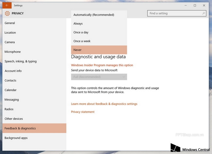Open the Other devices section
212x154 pixels.
[x=34, y=119]
